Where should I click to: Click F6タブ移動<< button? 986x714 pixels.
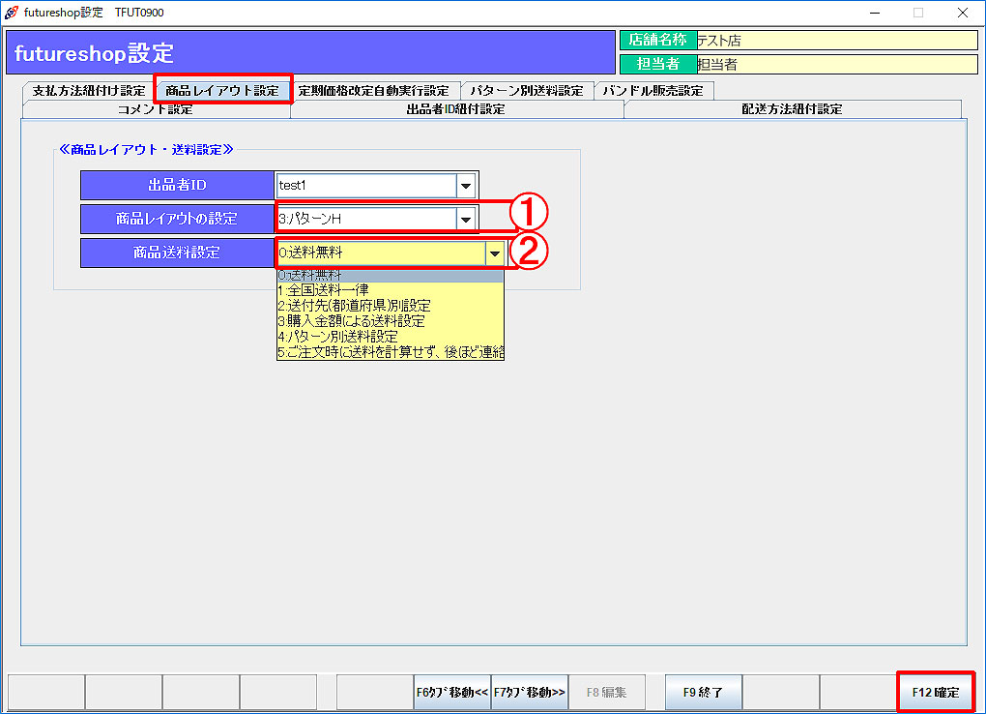pyautogui.click(x=452, y=693)
